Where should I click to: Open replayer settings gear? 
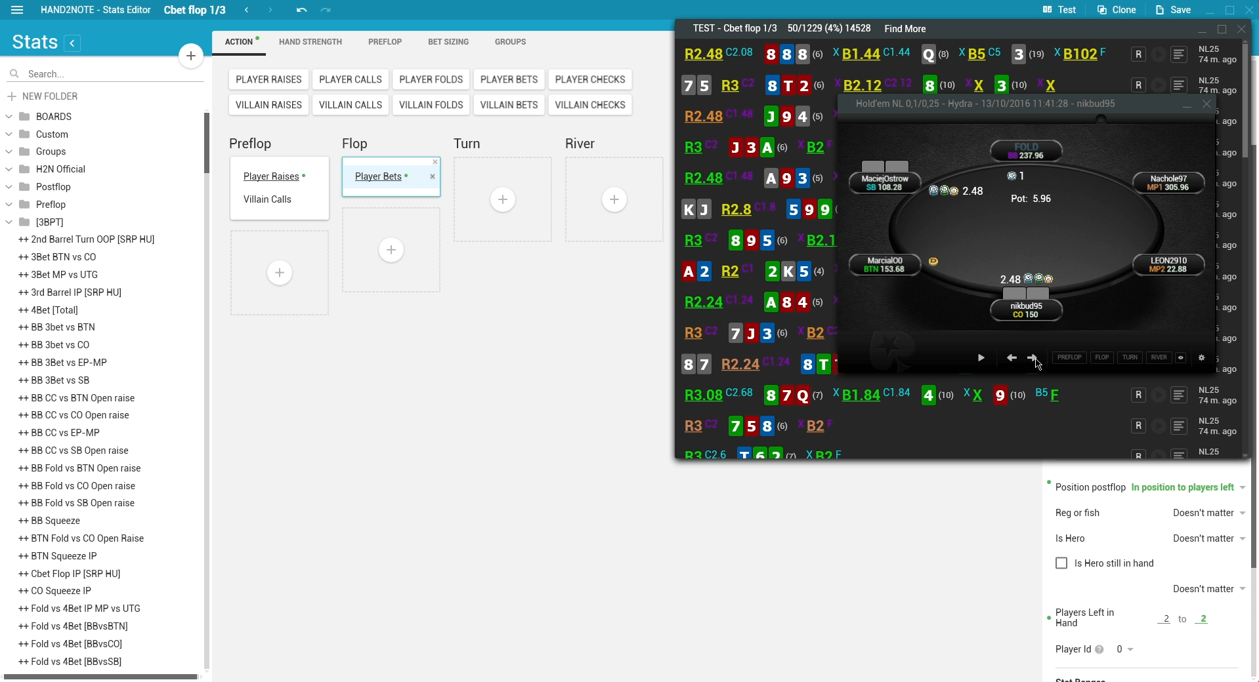(1201, 358)
